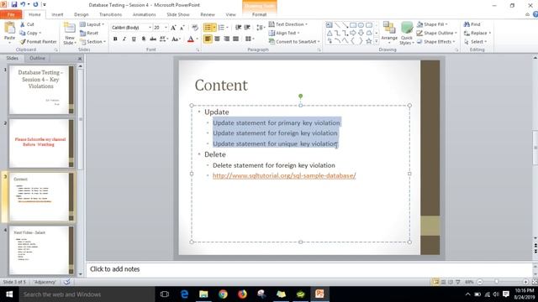Expand the Text Direction menu
Viewport: 538px width, 302px height.
click(x=288, y=24)
